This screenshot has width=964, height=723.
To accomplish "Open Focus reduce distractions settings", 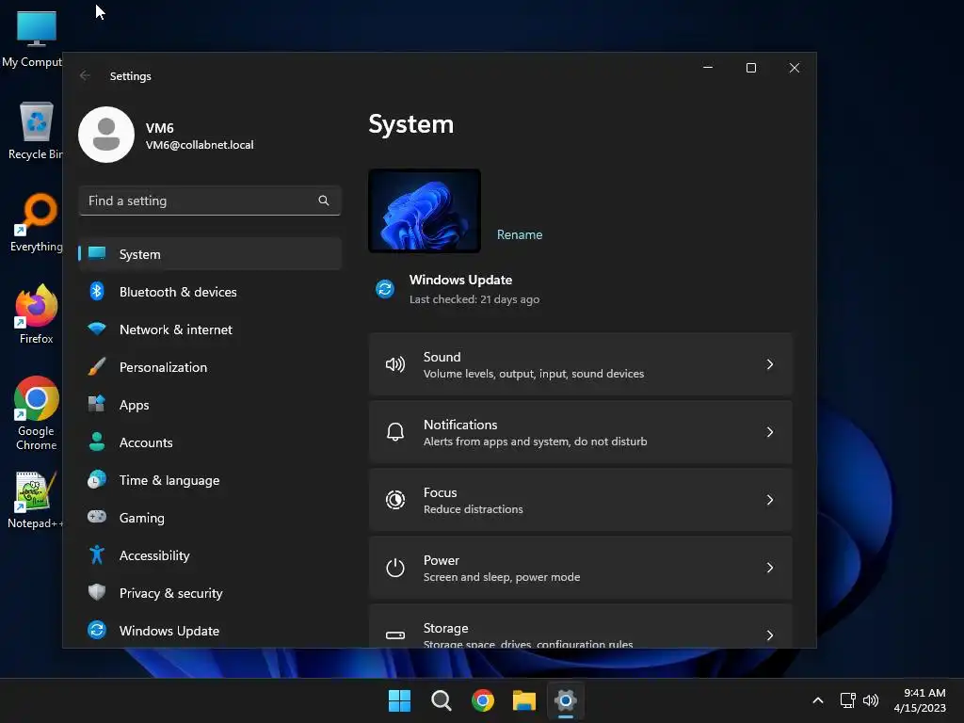I will tap(580, 500).
